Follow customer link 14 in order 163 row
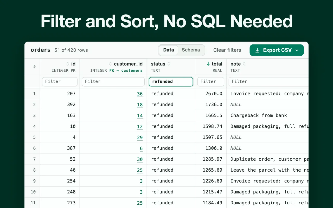333x208 pixels. [x=140, y=116]
